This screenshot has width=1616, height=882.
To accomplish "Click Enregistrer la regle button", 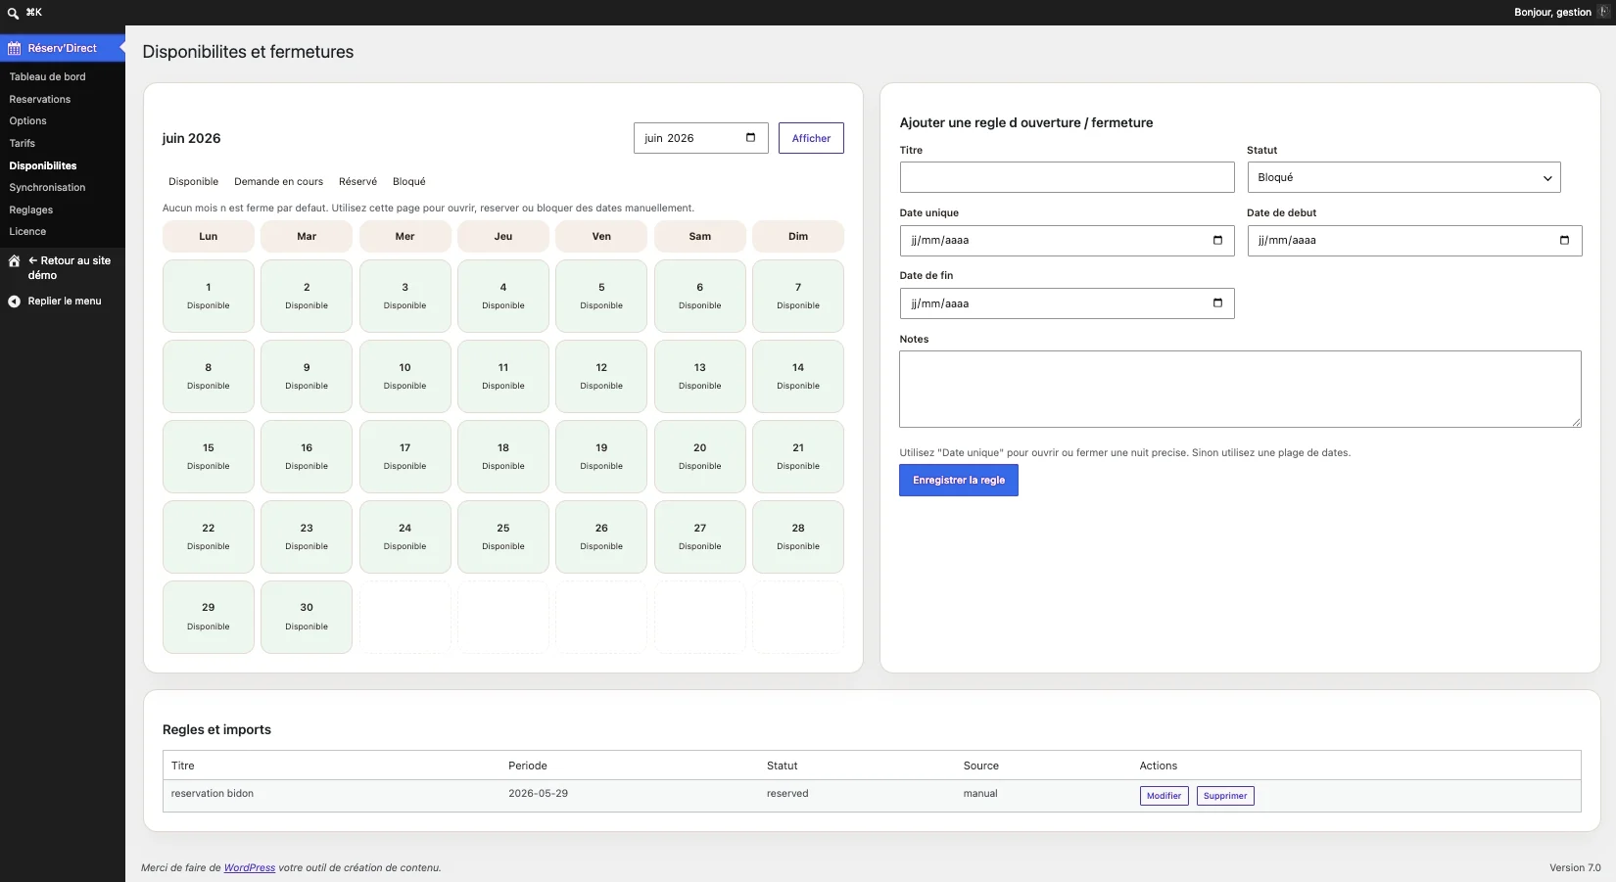I will click(x=959, y=481).
